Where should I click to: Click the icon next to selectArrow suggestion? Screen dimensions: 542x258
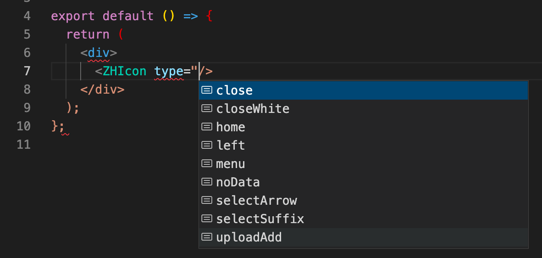point(207,200)
